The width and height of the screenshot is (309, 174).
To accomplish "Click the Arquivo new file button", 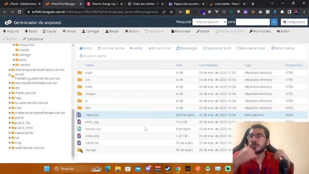I will pyautogui.click(x=11, y=31).
